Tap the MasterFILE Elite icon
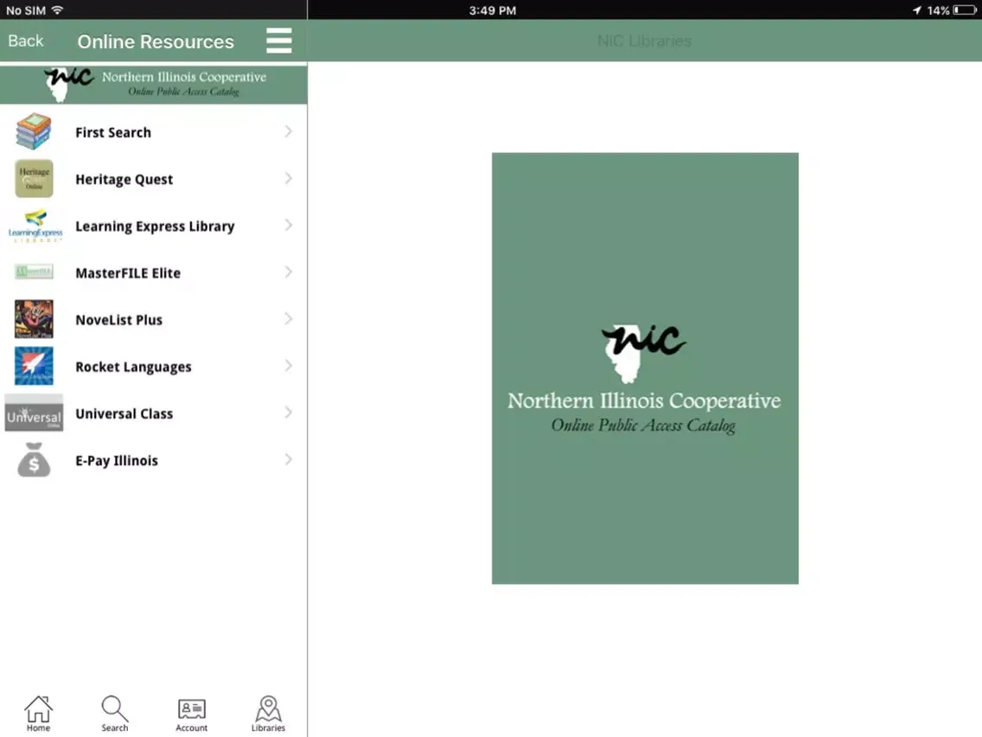The width and height of the screenshot is (982, 737). (34, 272)
